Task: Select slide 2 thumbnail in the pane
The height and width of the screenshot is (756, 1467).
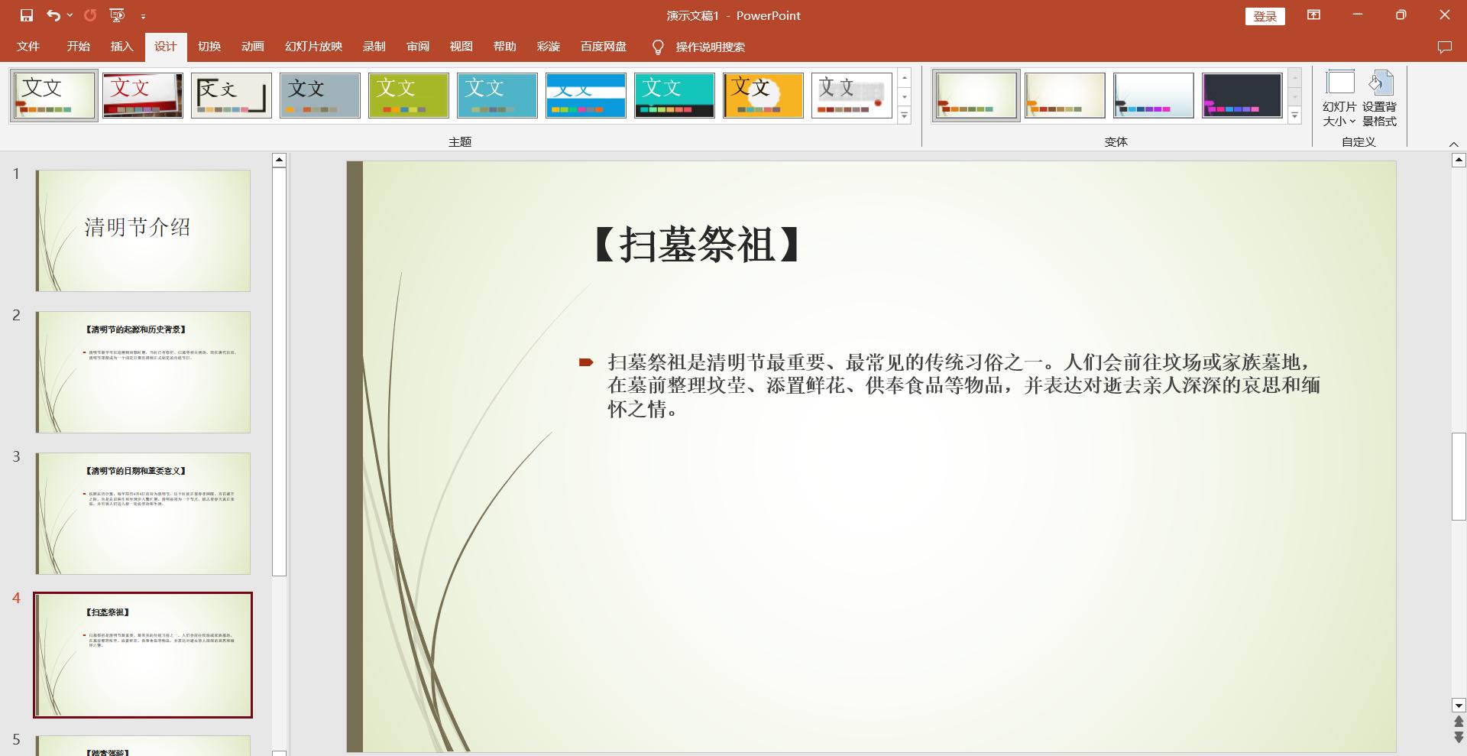Action: 142,372
